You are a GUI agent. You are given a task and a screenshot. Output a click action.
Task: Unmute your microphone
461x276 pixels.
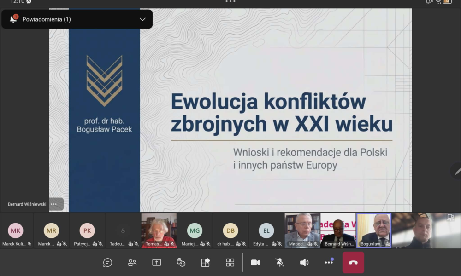(280, 262)
